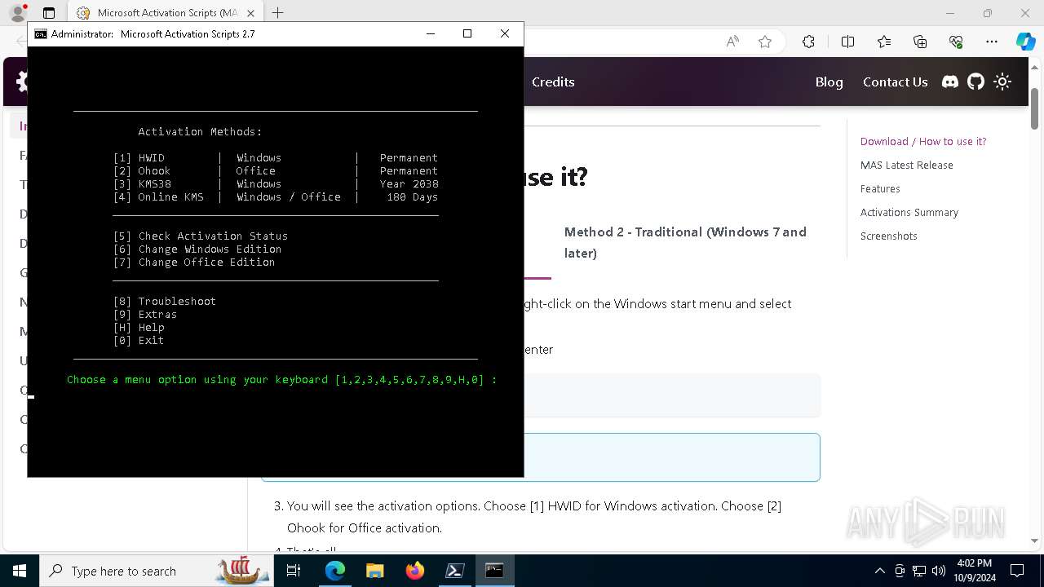Open Copilot sidebar icon

point(1025,42)
